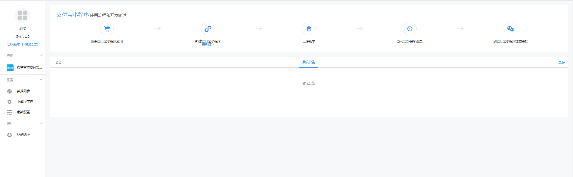The image size is (573, 177).
Task: Click the 版本：1.0 text
Action: pyautogui.click(x=23, y=37)
